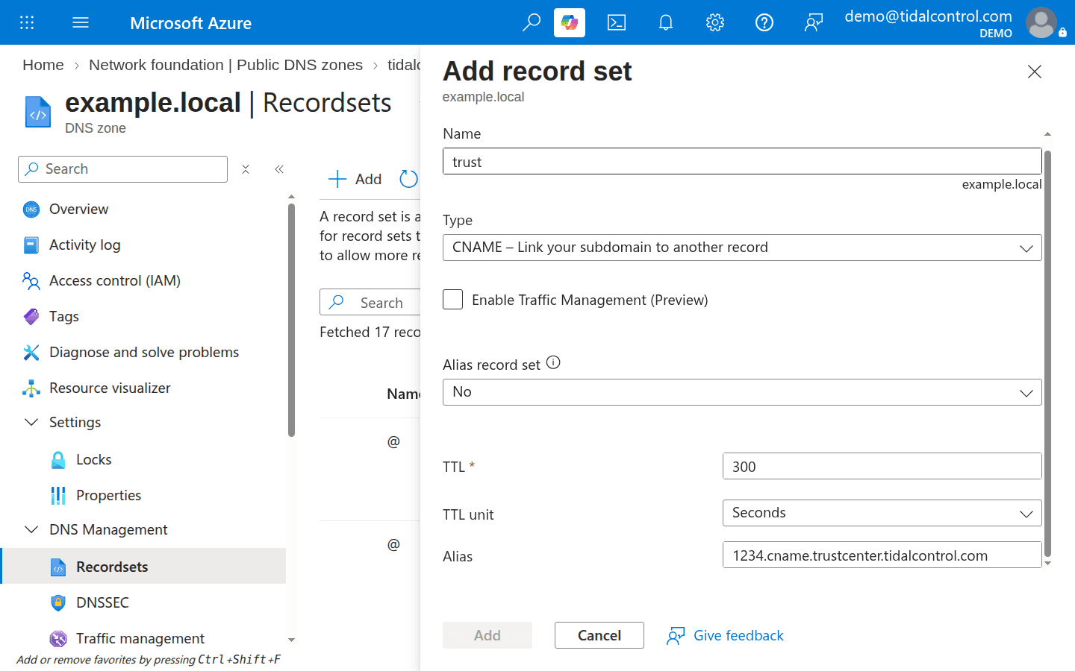
Task: Open feedback icon in top bar
Action: (x=814, y=22)
